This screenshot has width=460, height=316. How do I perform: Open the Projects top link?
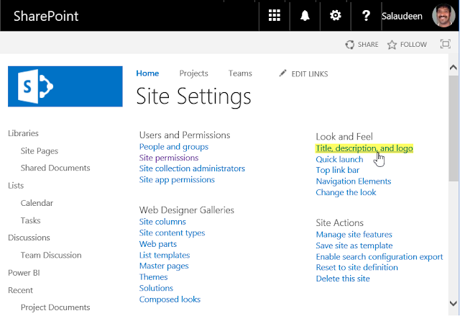pyautogui.click(x=193, y=73)
